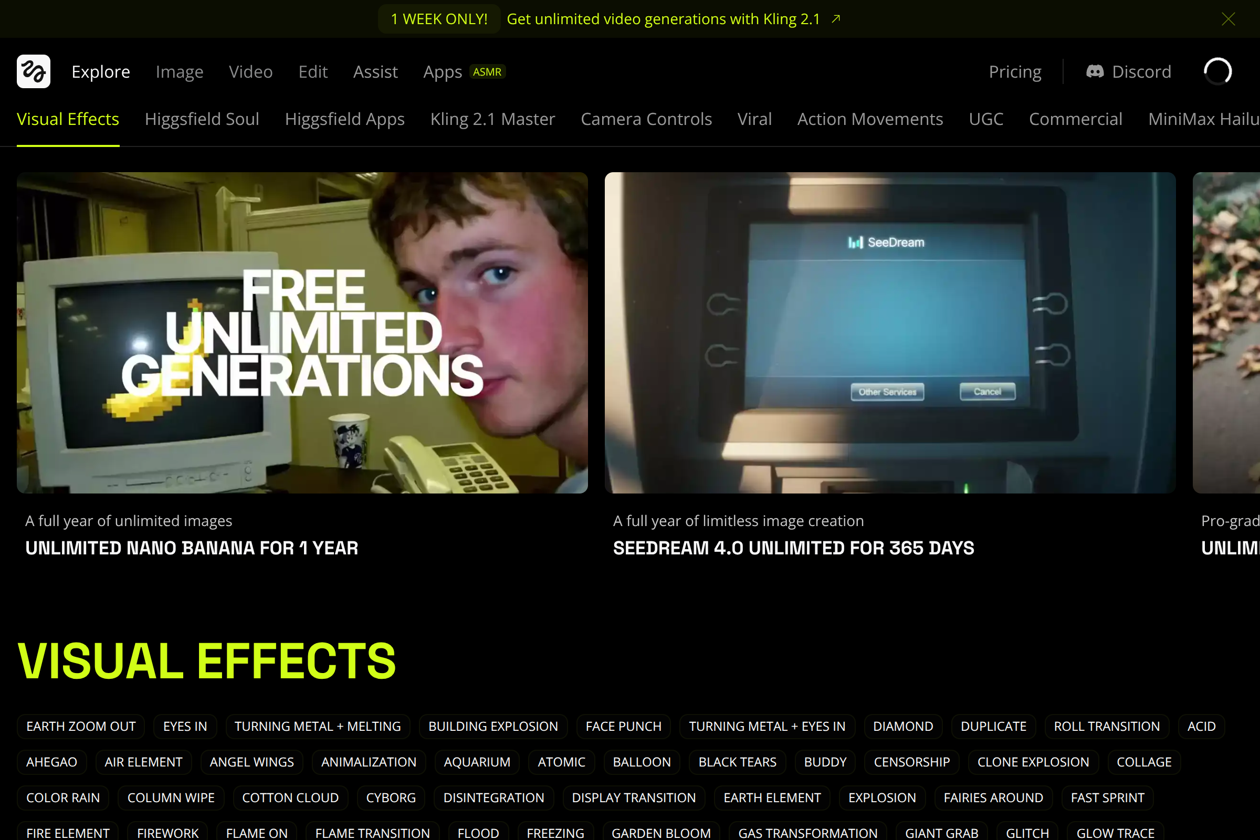
Task: Pick the CYBORG effect tag
Action: (x=391, y=797)
